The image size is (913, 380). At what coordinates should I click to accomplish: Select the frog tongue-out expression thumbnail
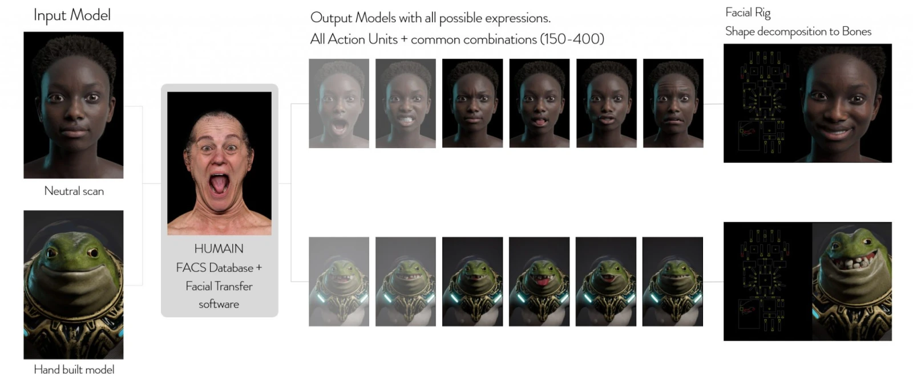539,281
